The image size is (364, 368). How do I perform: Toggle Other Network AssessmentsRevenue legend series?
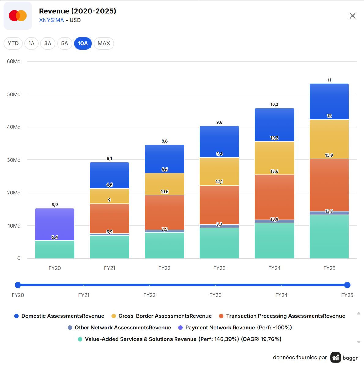tap(119, 328)
